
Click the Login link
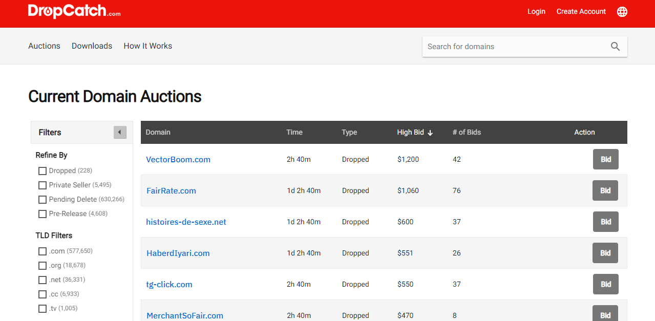coord(536,12)
